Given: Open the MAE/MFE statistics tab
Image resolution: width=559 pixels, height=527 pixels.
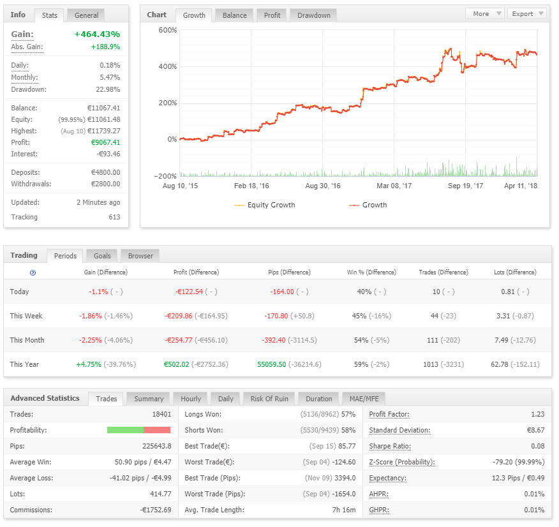Looking at the screenshot, I should pos(364,399).
